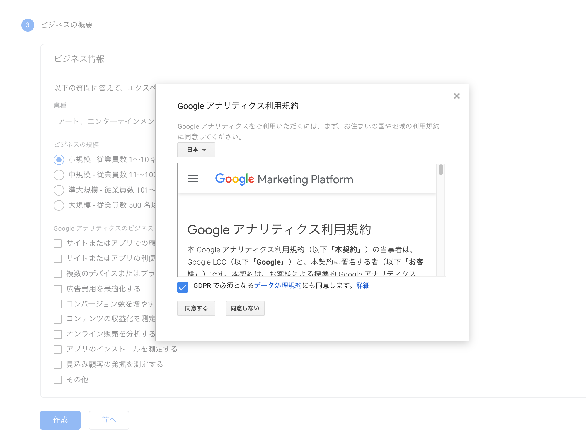
Task: Check 複数のデバイスまたはプラ checkbox
Action: click(x=58, y=274)
